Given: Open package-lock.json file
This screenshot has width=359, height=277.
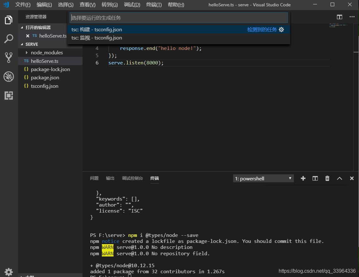Looking at the screenshot, I should pos(50,69).
